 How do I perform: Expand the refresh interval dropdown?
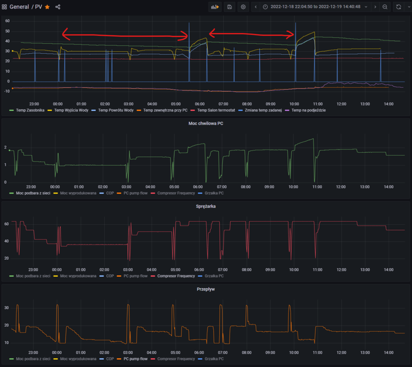click(407, 7)
